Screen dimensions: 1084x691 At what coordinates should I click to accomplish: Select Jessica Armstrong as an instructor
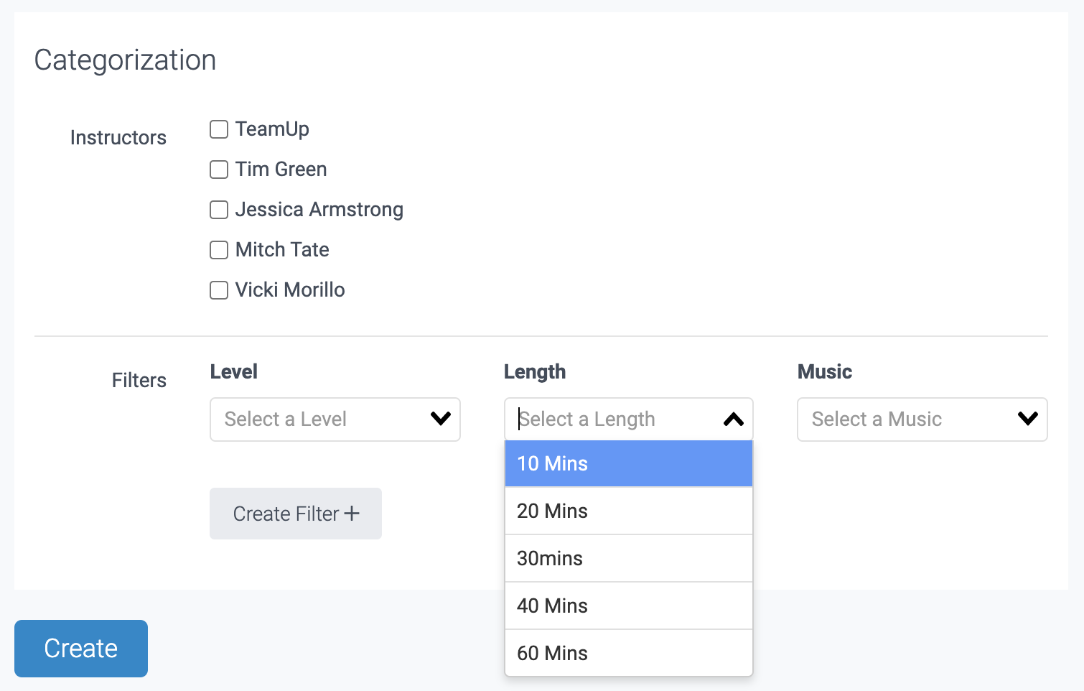tap(218, 210)
